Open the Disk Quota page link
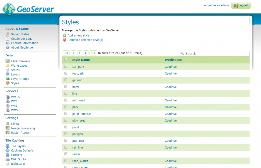Viewport: 261px width, 168px height. [18, 159]
